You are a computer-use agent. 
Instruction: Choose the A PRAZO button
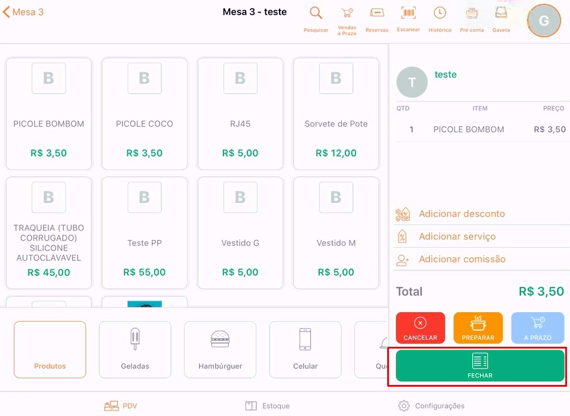538,328
